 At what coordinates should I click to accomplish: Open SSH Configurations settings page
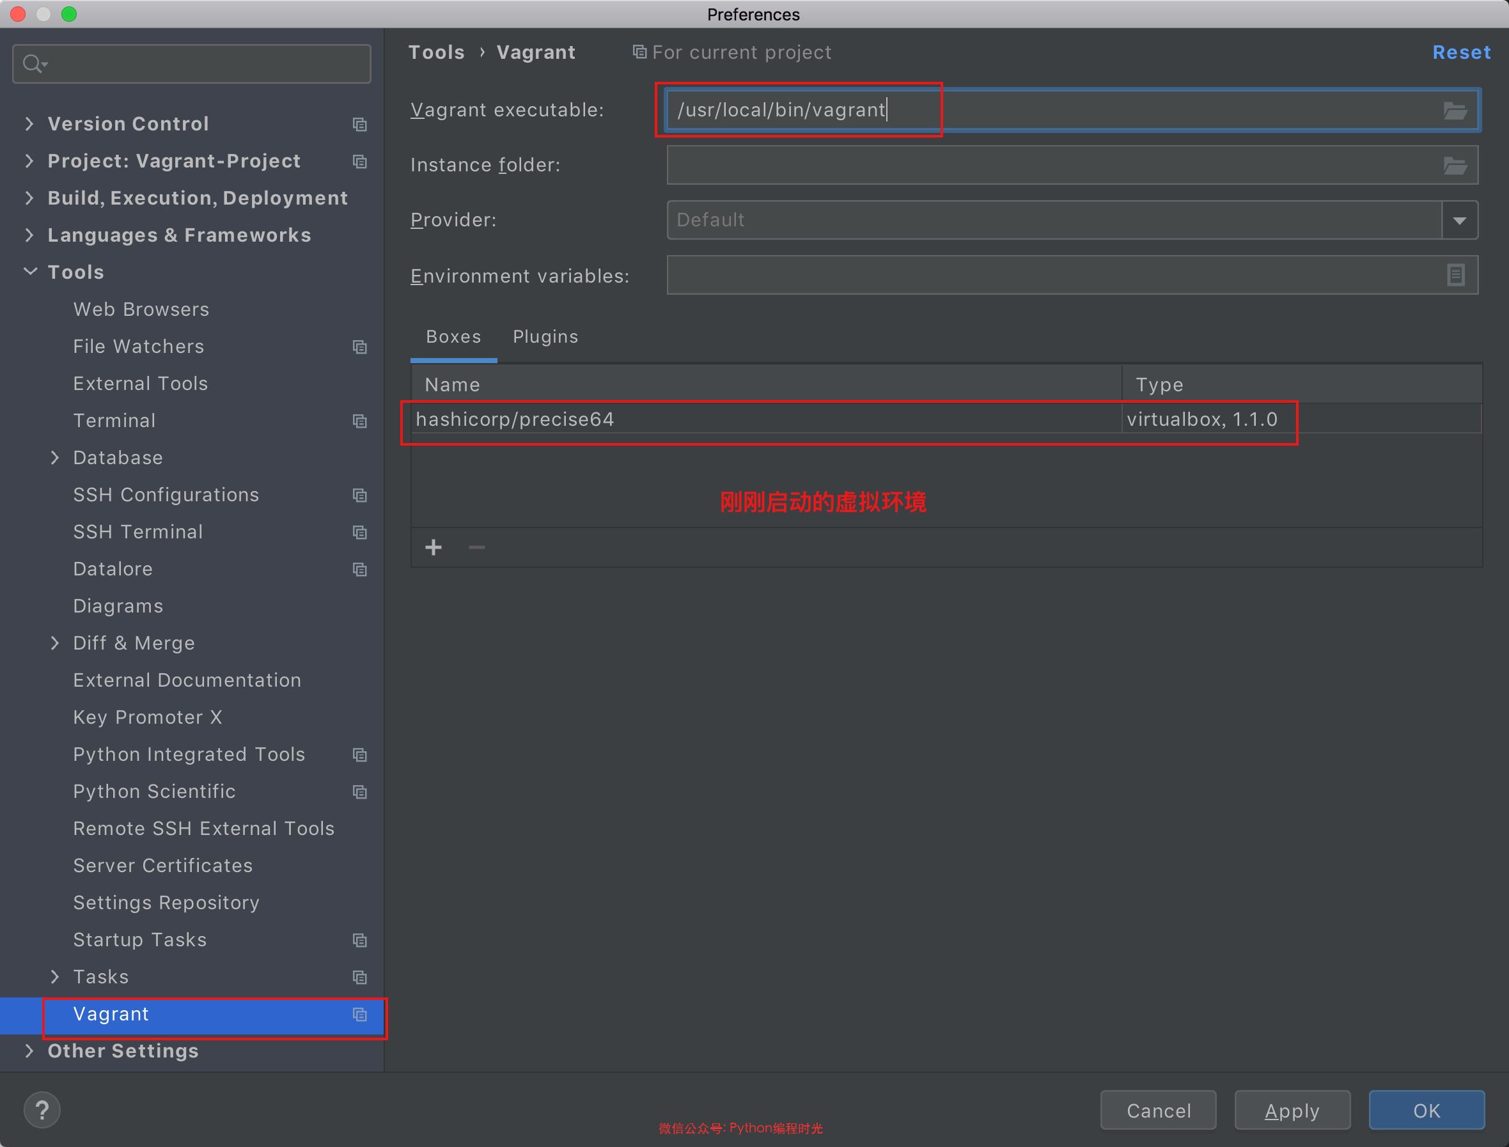click(166, 495)
